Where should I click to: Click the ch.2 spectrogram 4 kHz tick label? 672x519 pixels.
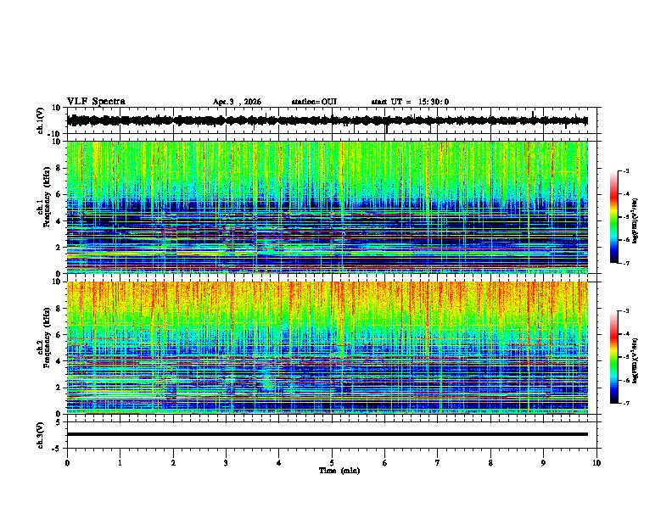click(x=59, y=361)
